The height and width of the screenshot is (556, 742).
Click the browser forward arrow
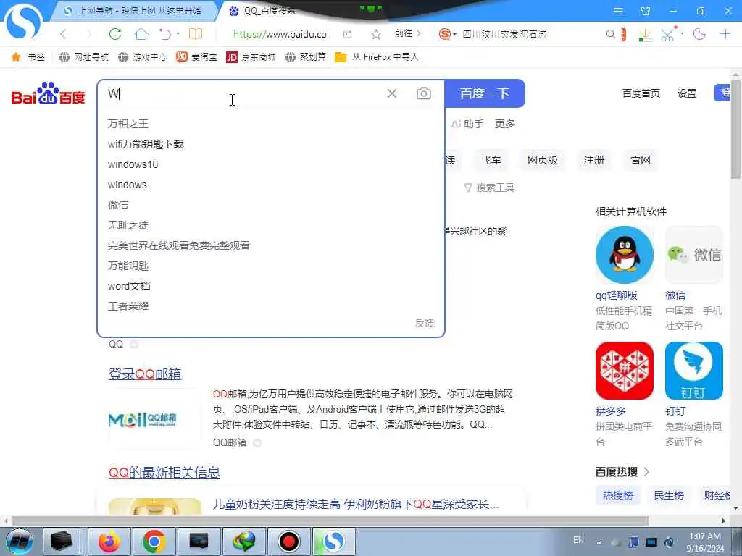88,34
